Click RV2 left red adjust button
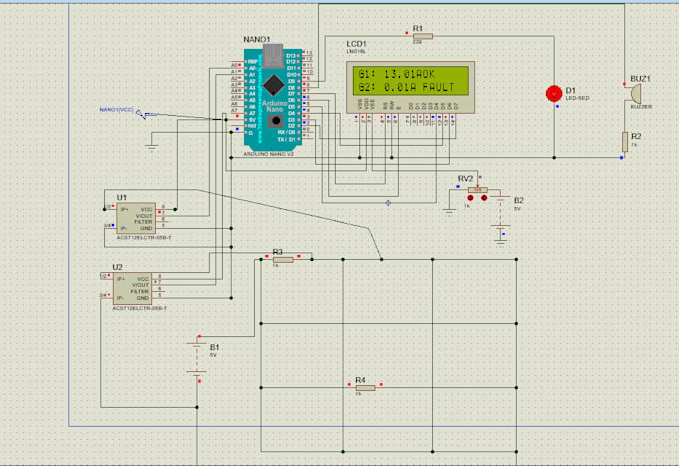This screenshot has width=679, height=466. tap(470, 198)
